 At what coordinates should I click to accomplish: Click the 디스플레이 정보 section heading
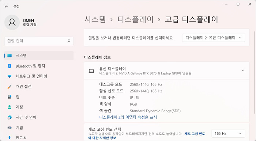[x=98, y=57]
